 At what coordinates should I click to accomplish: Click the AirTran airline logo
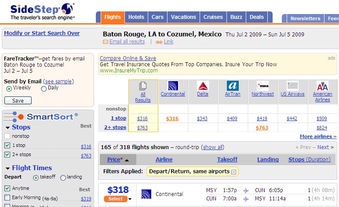tap(233, 86)
